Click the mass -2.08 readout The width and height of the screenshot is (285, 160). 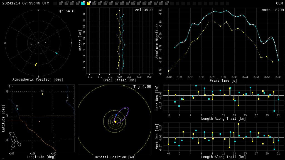point(272,10)
